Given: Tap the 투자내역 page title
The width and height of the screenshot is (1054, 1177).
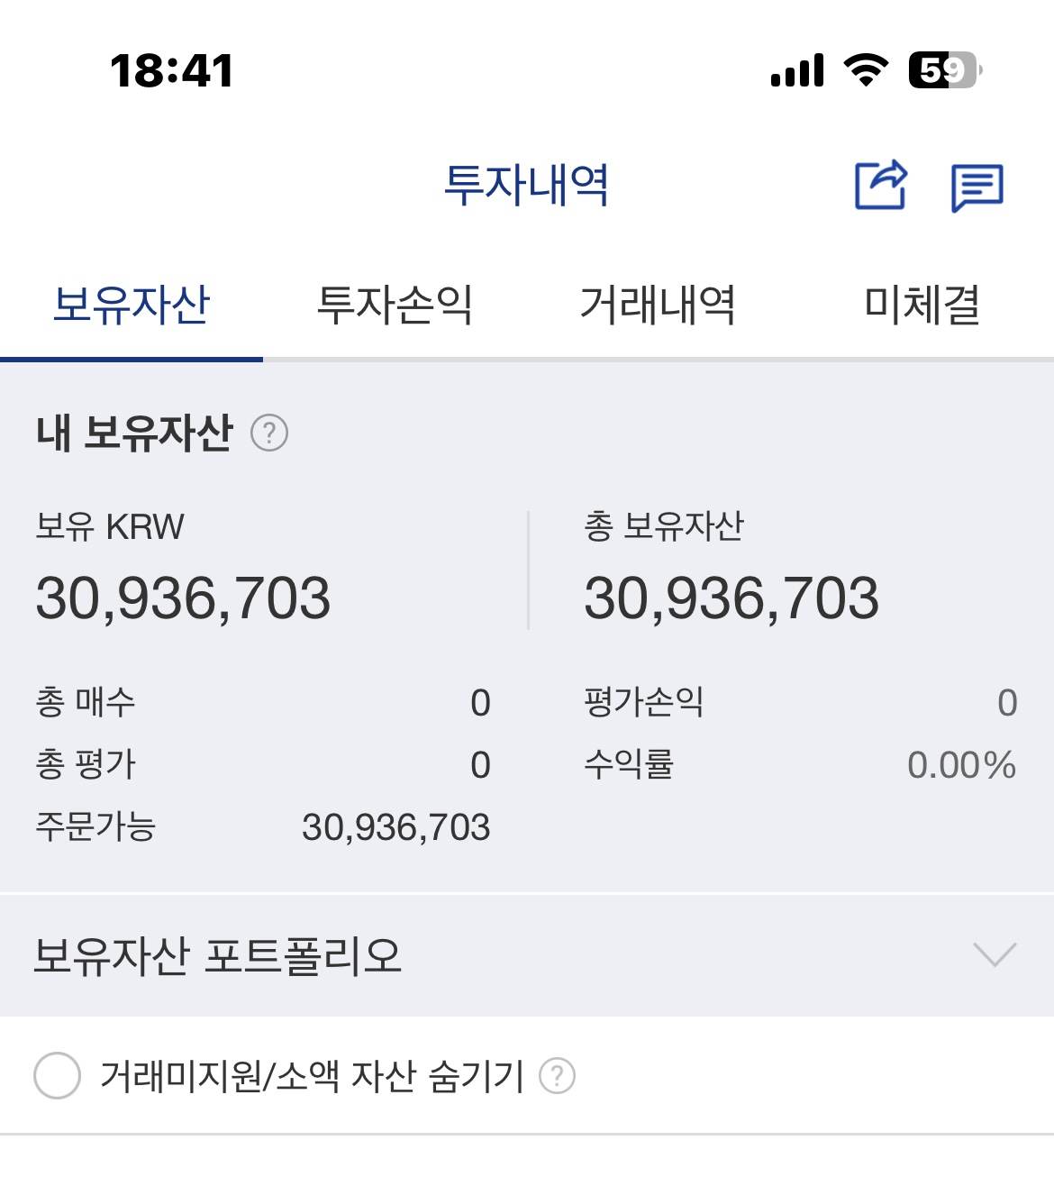Looking at the screenshot, I should coord(526,185).
